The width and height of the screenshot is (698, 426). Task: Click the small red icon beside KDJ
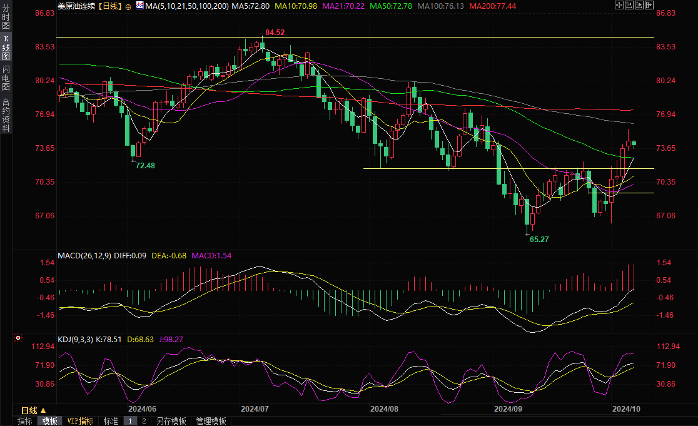coord(18,338)
